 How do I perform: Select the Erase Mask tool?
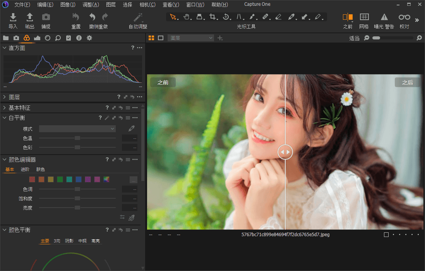coord(278,17)
